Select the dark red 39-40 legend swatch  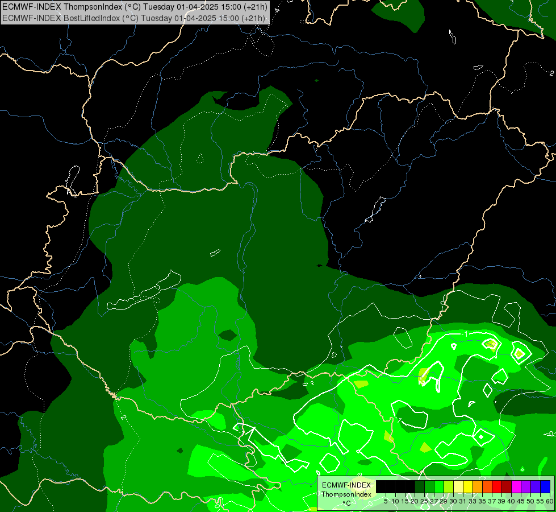pyautogui.click(x=507, y=487)
